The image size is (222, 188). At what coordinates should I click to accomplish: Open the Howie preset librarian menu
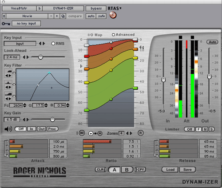(x=27, y=16)
